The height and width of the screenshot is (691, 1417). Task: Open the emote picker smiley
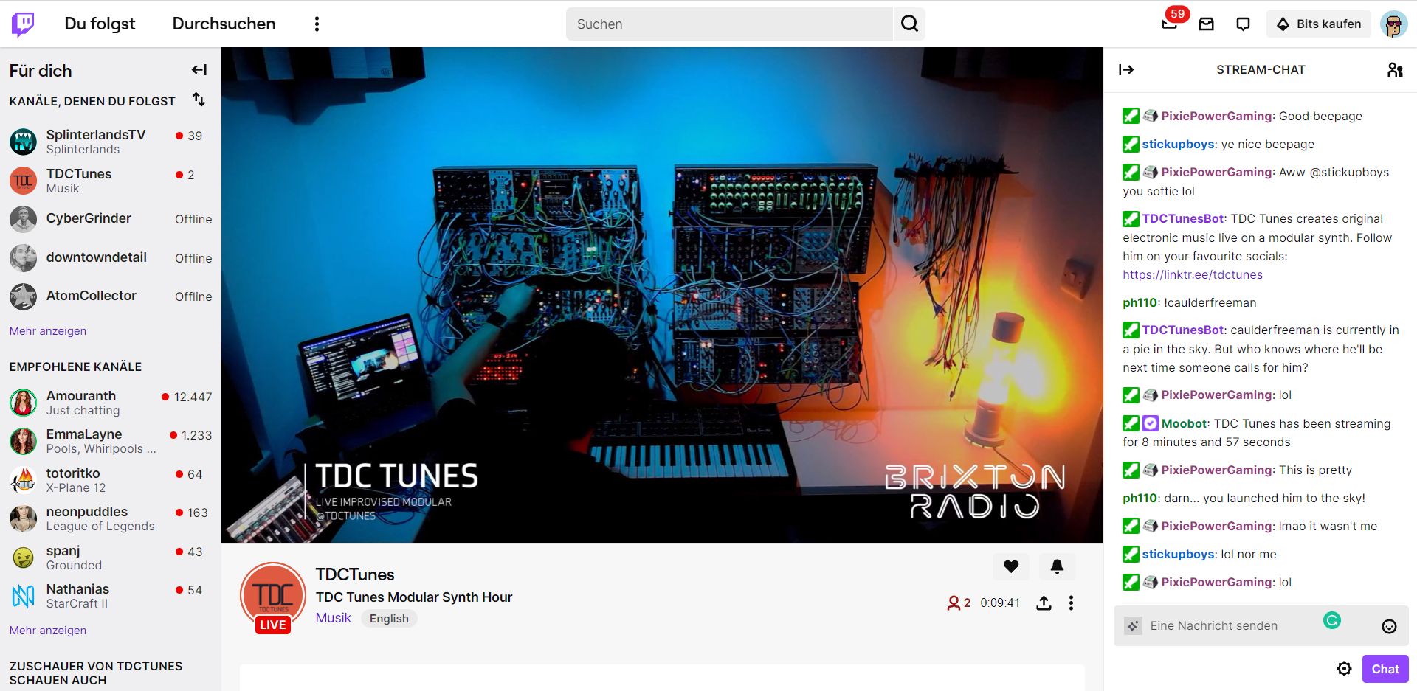pyautogui.click(x=1389, y=626)
